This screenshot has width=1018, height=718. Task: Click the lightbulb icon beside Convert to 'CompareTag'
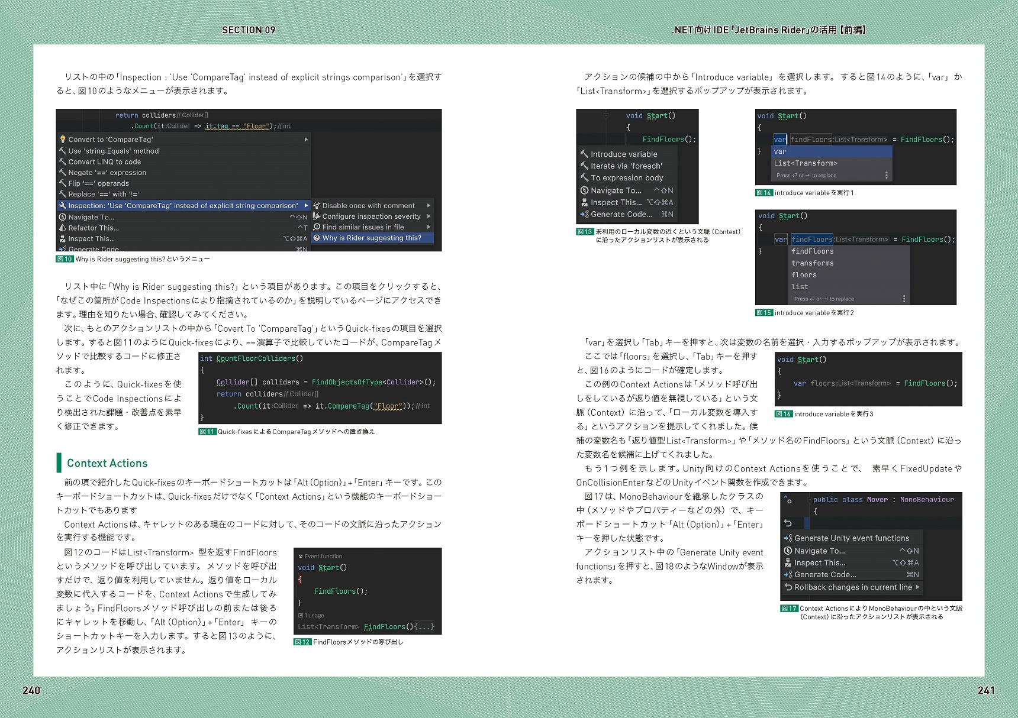click(x=63, y=140)
